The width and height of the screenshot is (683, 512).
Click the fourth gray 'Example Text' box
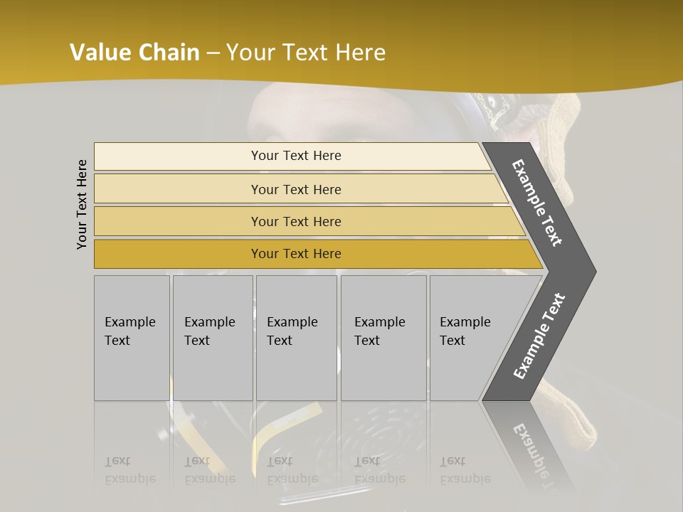(x=383, y=338)
